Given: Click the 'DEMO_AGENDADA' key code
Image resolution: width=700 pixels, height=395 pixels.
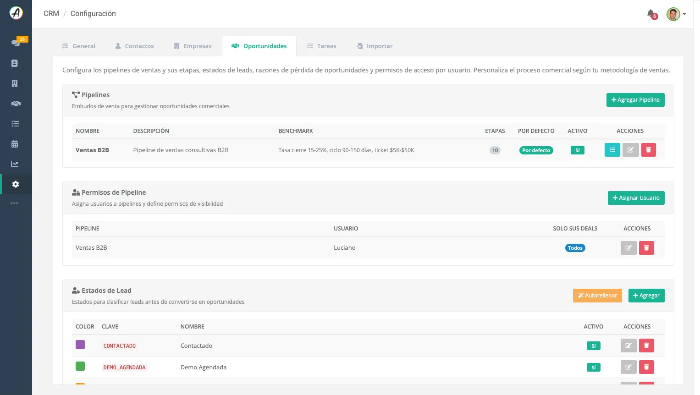Looking at the screenshot, I should [124, 368].
